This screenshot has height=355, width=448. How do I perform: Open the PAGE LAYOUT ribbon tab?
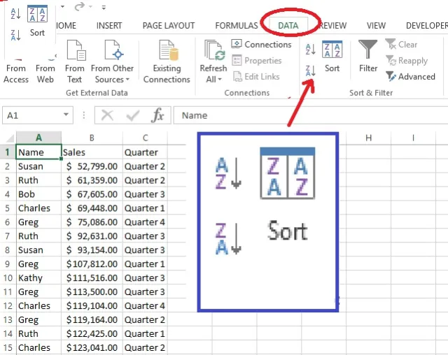[169, 26]
